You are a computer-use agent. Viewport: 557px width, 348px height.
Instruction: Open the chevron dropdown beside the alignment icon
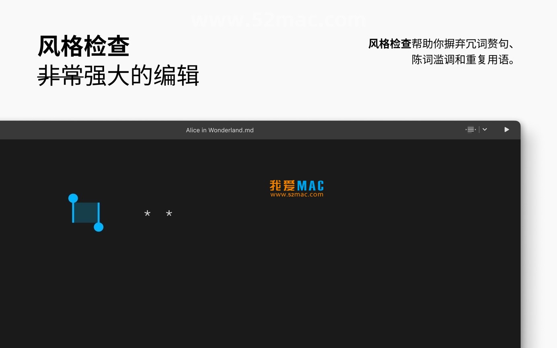485,129
